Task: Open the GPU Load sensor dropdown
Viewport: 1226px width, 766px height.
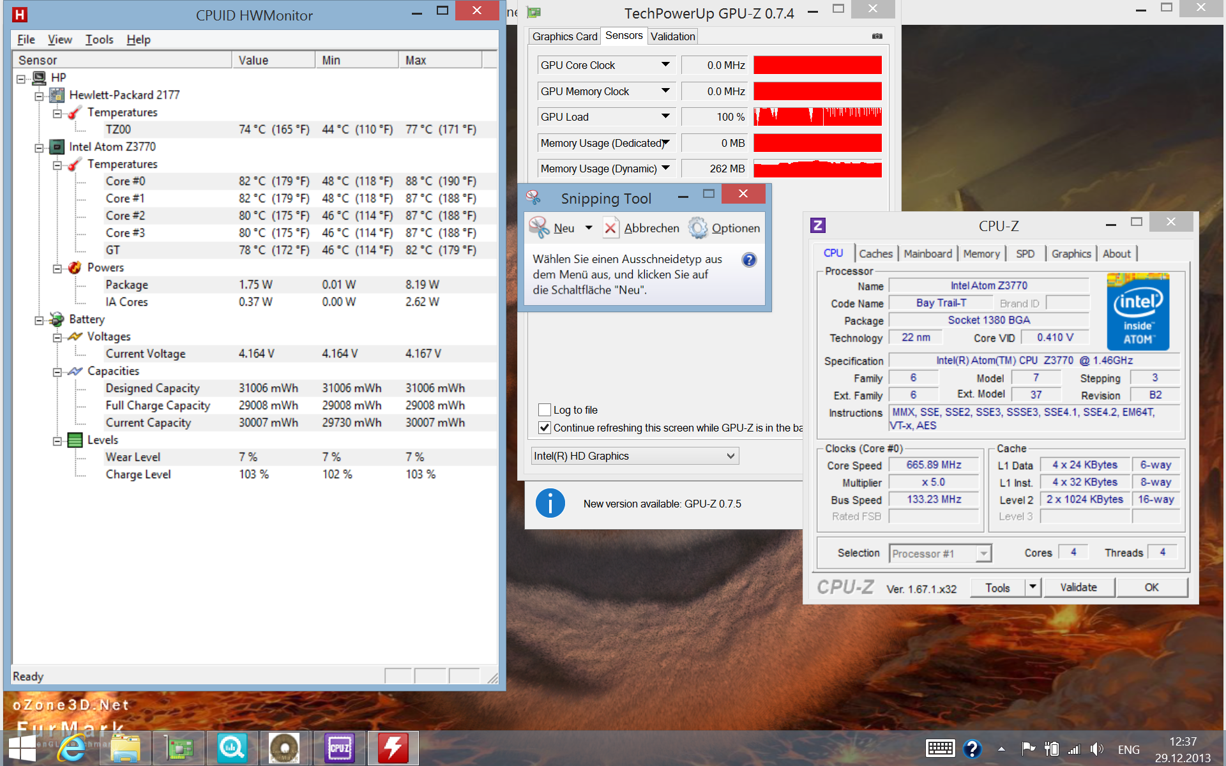Action: click(x=665, y=117)
